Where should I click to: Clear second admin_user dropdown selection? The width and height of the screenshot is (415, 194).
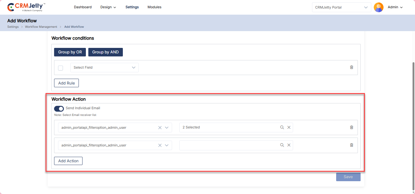[160, 145]
